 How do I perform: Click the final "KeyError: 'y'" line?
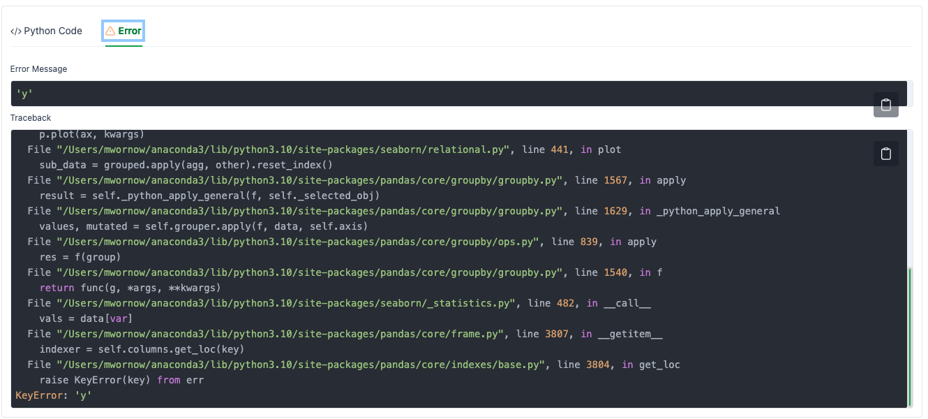[x=54, y=395]
